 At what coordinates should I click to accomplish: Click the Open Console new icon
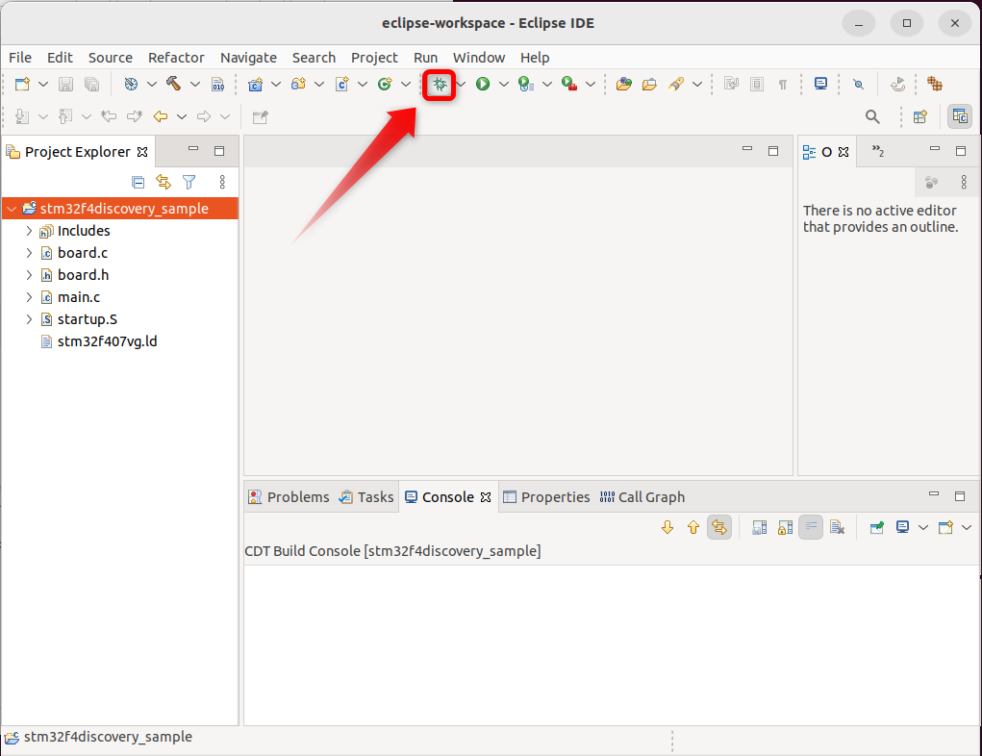(945, 527)
